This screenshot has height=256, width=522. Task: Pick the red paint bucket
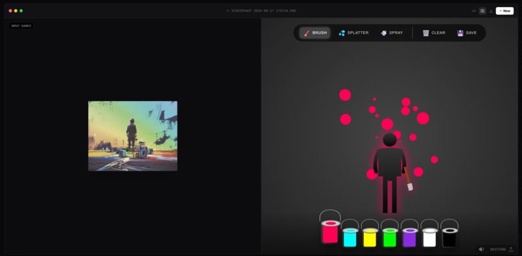(330, 227)
